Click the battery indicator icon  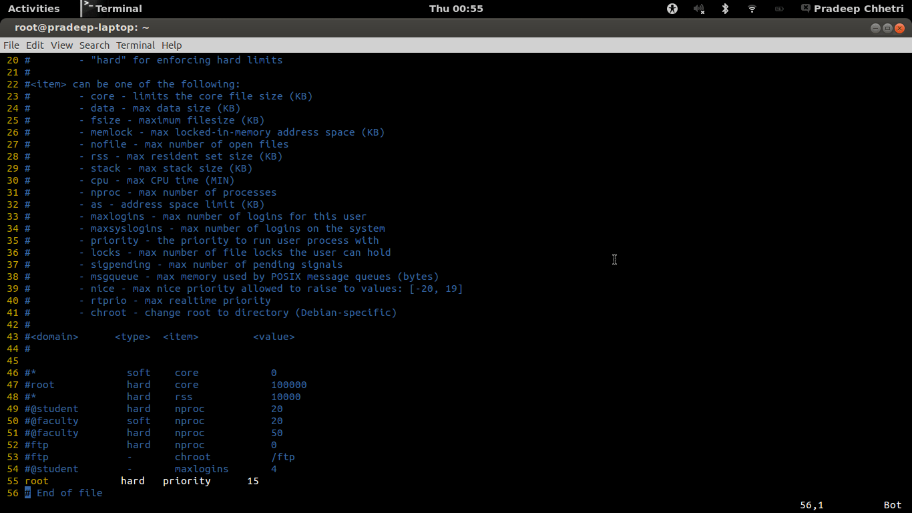pyautogui.click(x=779, y=9)
